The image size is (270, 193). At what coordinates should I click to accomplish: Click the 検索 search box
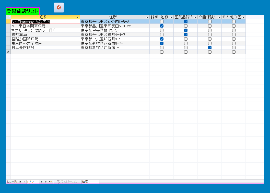point(90,182)
